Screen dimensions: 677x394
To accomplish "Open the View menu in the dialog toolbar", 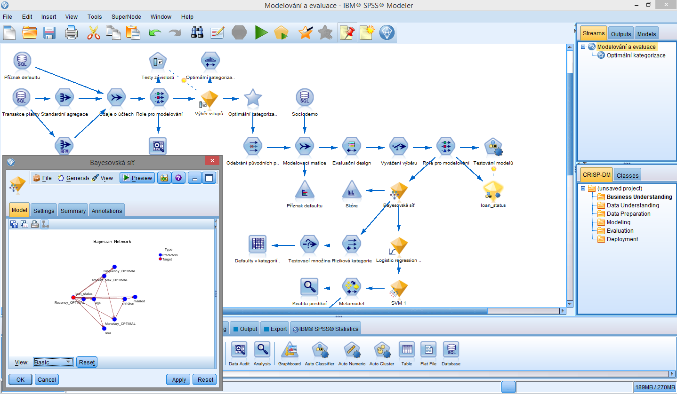I will [x=102, y=178].
